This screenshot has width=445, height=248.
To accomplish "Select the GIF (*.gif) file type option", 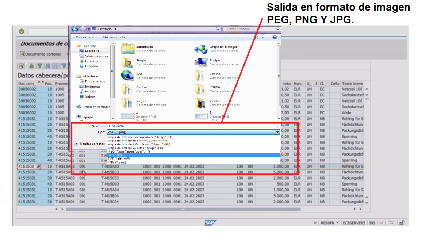I will (146, 155).
